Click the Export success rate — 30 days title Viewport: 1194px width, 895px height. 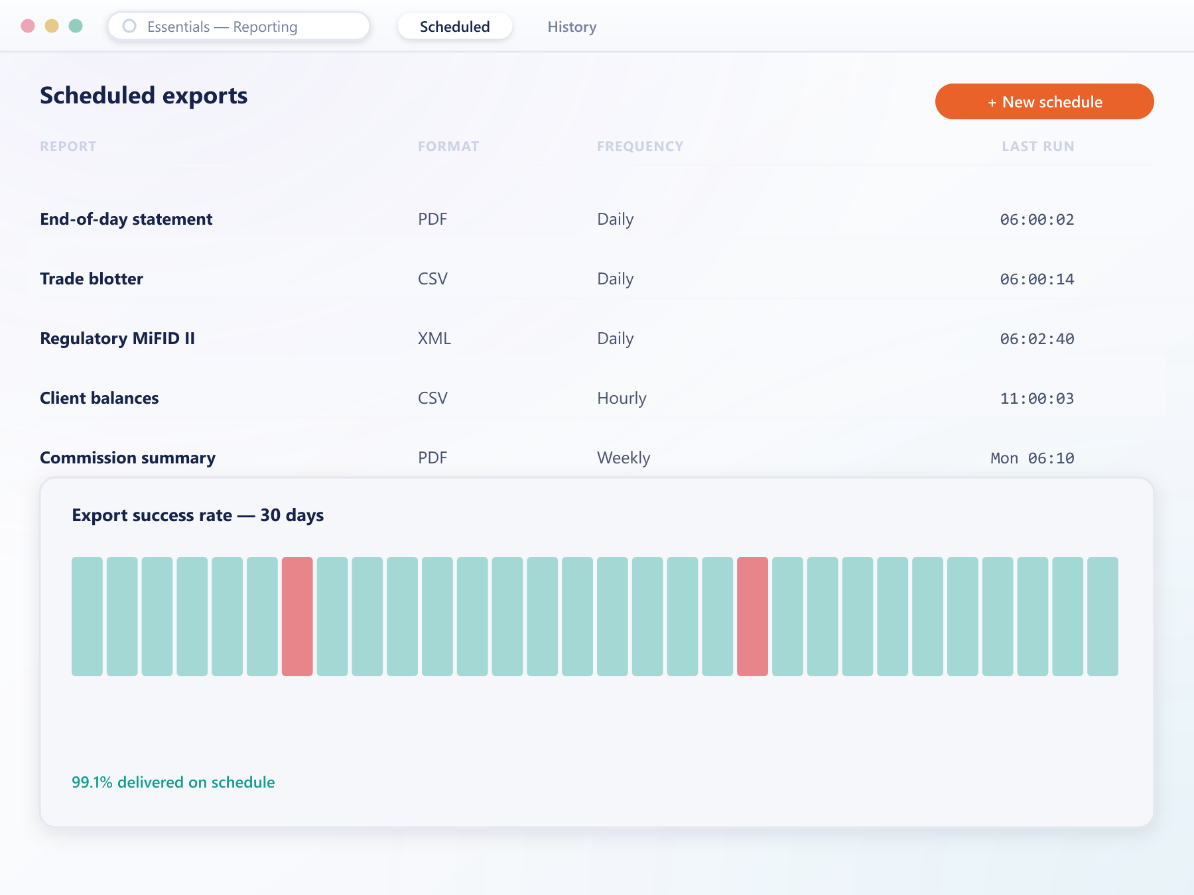tap(198, 515)
